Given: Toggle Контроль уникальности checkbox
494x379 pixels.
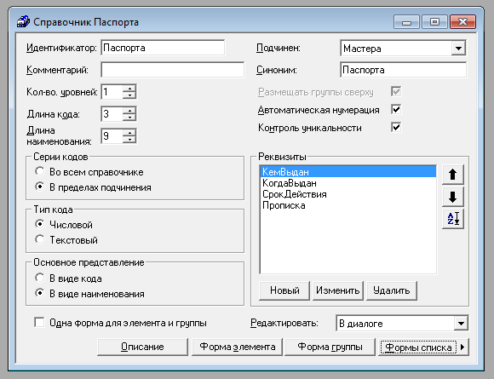Looking at the screenshot, I should click(x=396, y=128).
